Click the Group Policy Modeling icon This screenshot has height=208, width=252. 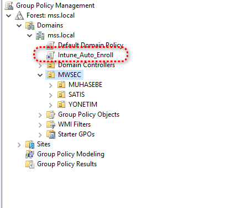point(30,154)
